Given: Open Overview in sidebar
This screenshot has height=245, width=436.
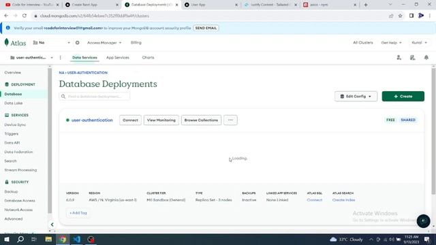Looking at the screenshot, I should (13, 73).
